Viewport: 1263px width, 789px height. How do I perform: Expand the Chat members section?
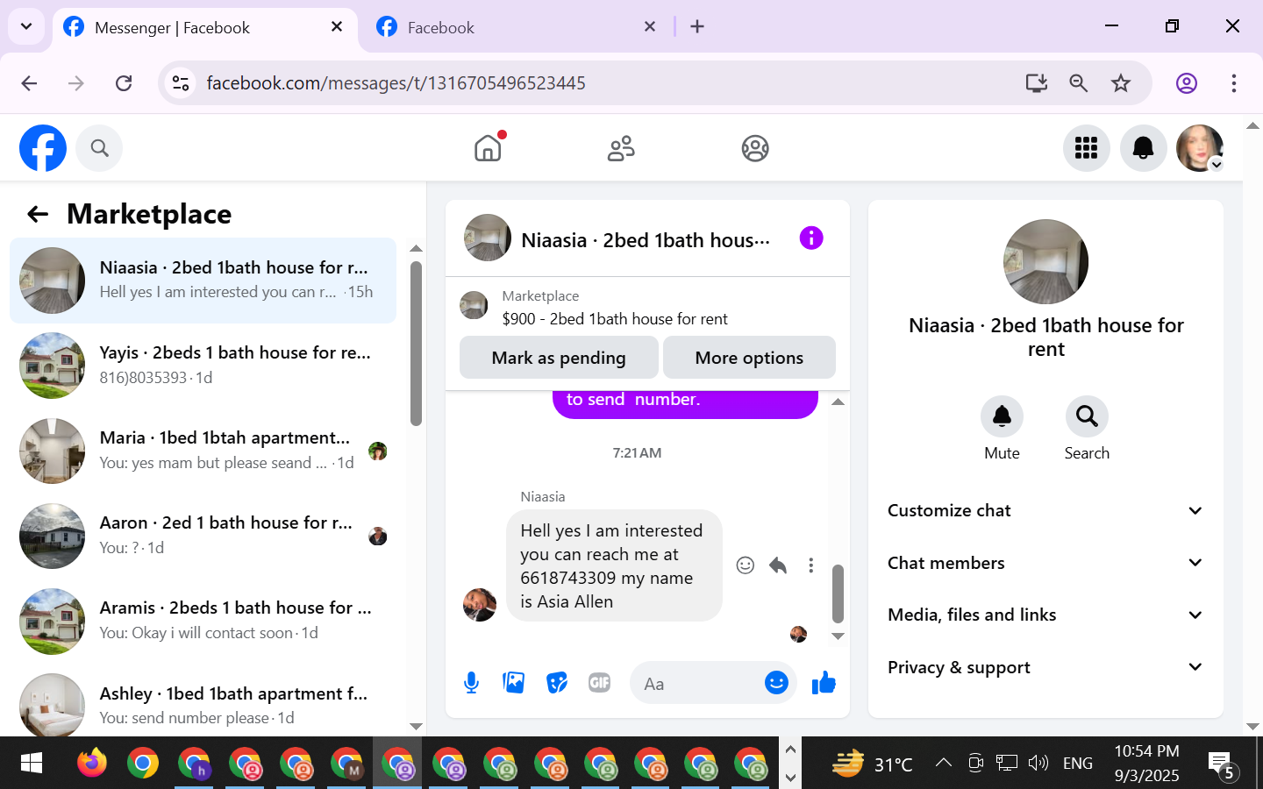click(x=1045, y=563)
